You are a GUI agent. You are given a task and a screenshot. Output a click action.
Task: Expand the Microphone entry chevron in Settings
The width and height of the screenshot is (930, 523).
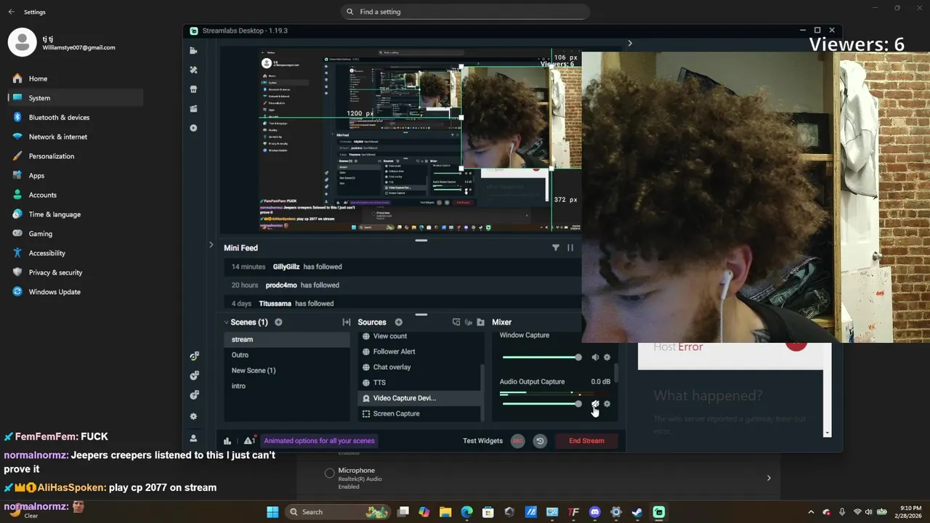pos(769,478)
